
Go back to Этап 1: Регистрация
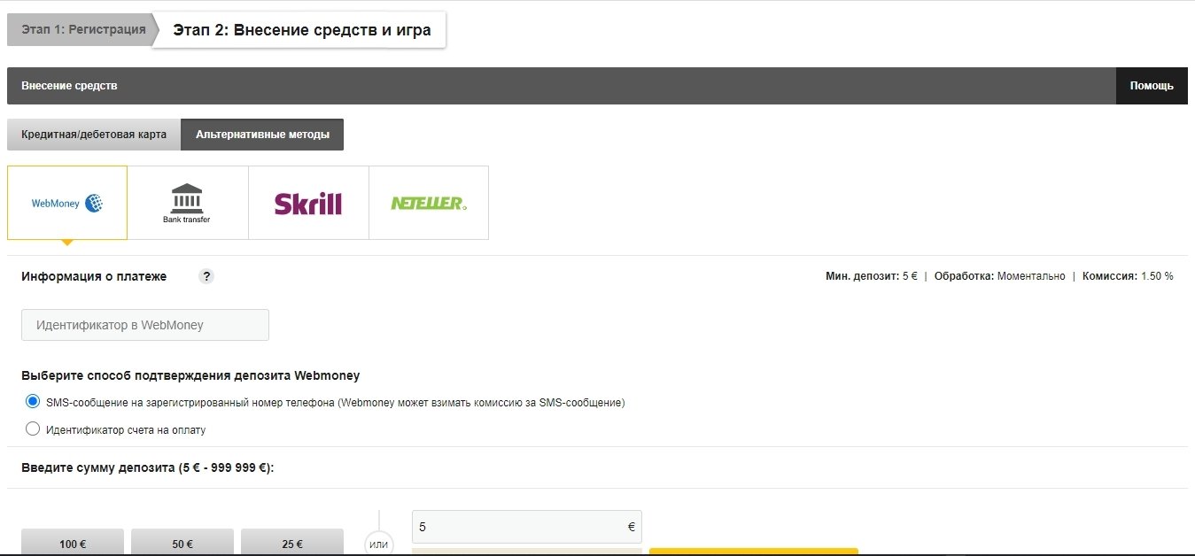click(x=83, y=29)
